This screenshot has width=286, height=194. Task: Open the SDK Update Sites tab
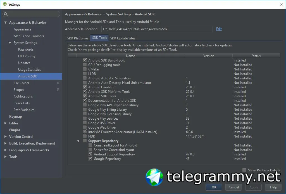pos(123,38)
